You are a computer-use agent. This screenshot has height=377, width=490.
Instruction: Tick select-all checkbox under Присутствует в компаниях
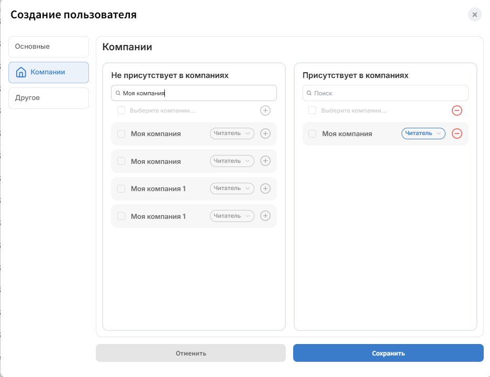click(312, 110)
